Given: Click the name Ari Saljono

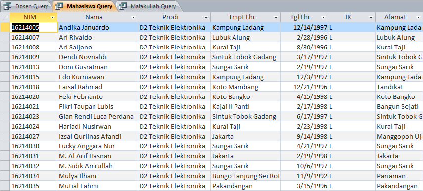Looking at the screenshot, I should [76, 47].
